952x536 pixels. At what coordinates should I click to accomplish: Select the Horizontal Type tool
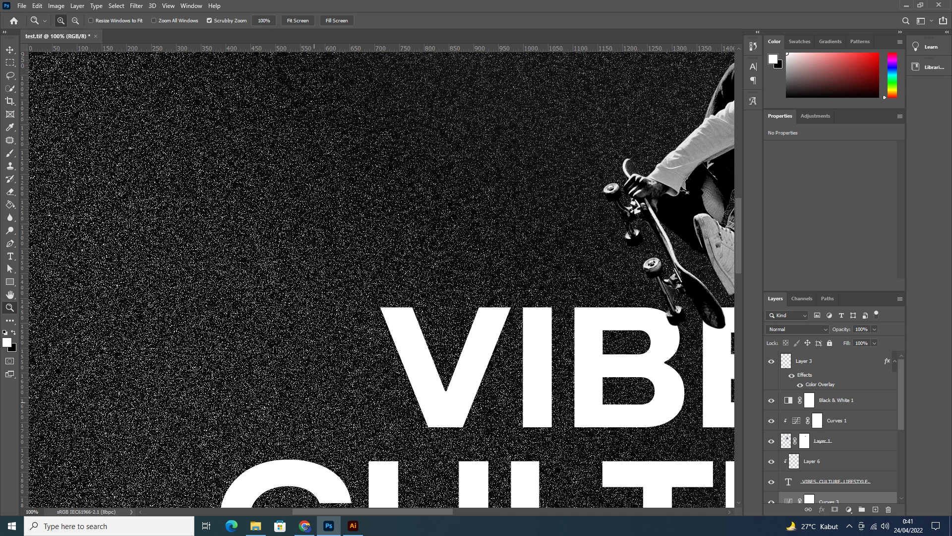pos(10,256)
